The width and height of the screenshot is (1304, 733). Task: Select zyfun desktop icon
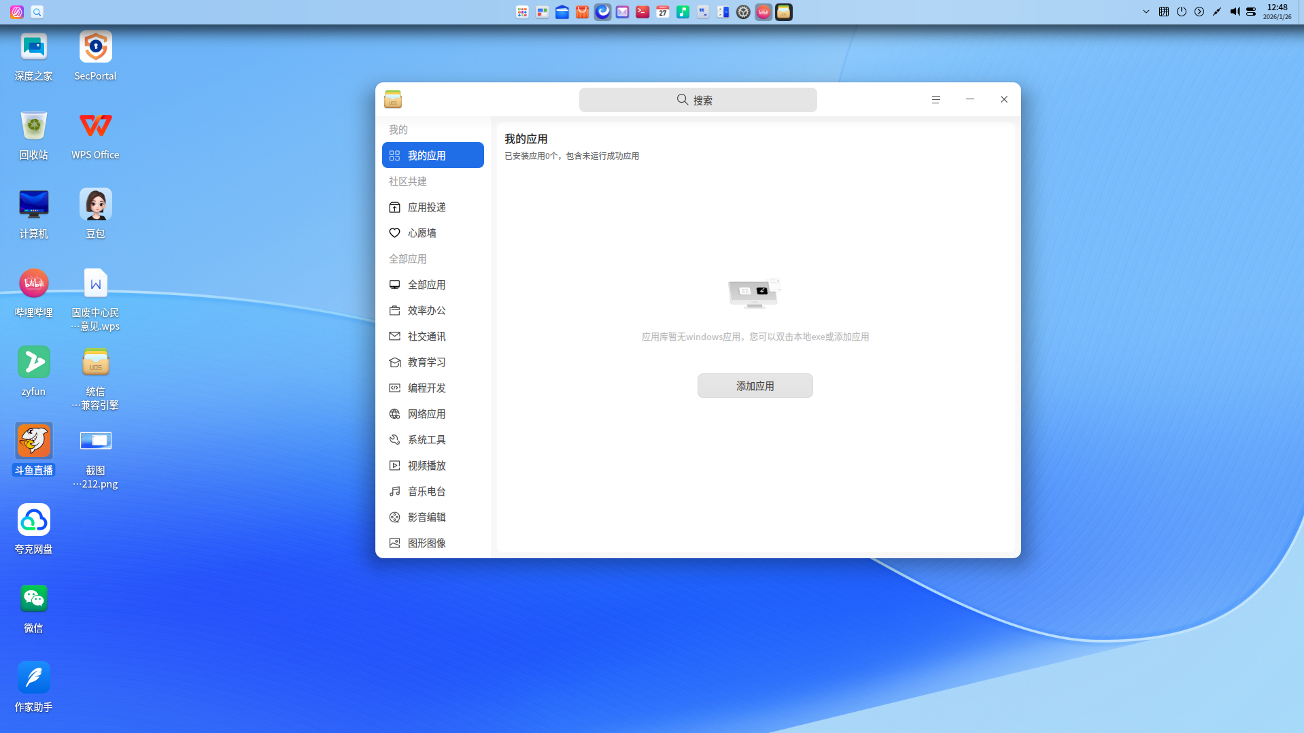[x=33, y=372]
